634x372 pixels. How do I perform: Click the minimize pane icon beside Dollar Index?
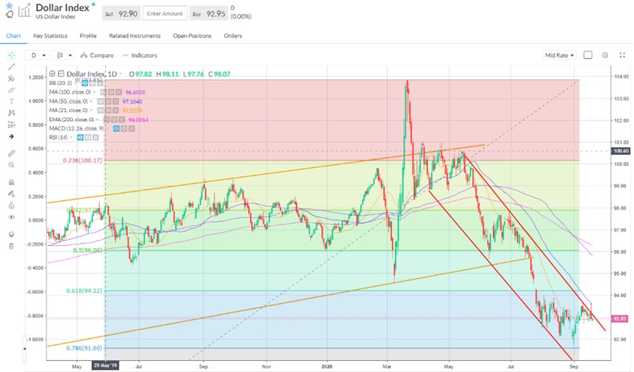(61, 73)
